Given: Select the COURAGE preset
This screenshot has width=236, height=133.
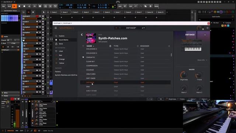Looking at the screenshot, I should click(125, 70).
